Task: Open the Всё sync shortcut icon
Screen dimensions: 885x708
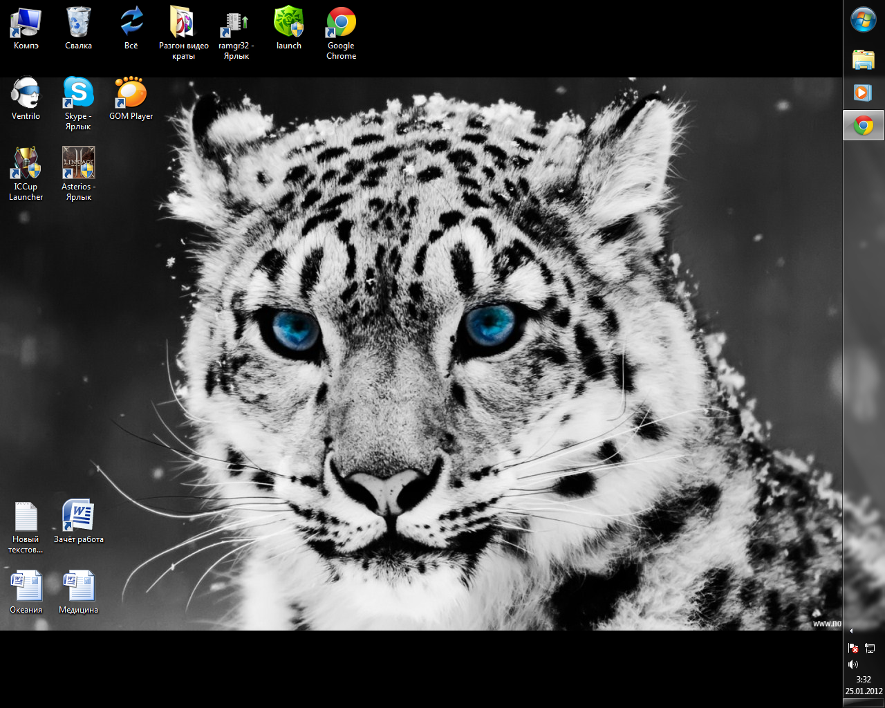Action: pyautogui.click(x=131, y=22)
